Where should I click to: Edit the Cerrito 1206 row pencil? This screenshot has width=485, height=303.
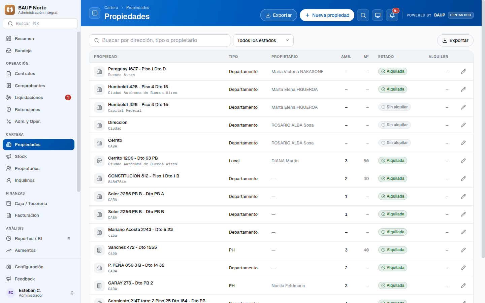point(463,161)
